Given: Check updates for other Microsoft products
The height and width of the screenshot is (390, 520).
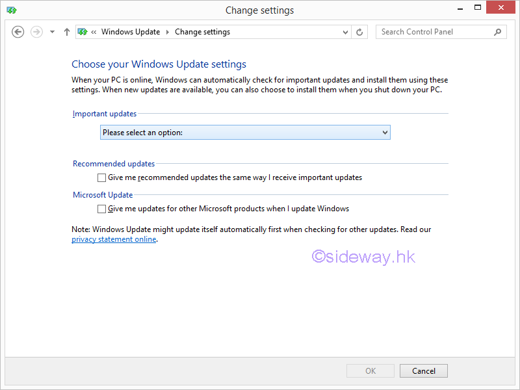Looking at the screenshot, I should tap(101, 209).
